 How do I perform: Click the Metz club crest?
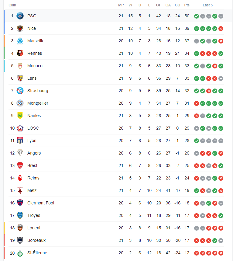point(19,190)
